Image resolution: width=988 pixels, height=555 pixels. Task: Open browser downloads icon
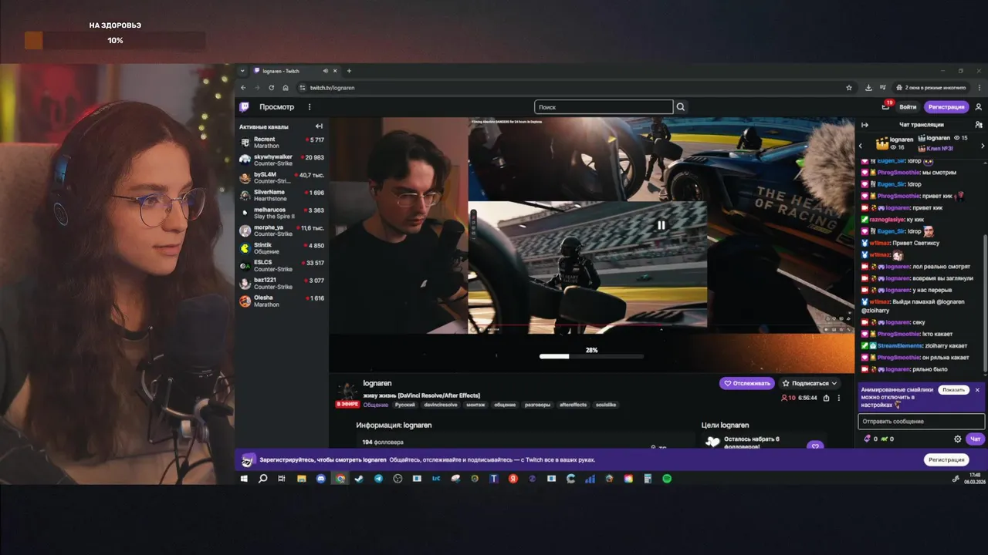click(868, 88)
